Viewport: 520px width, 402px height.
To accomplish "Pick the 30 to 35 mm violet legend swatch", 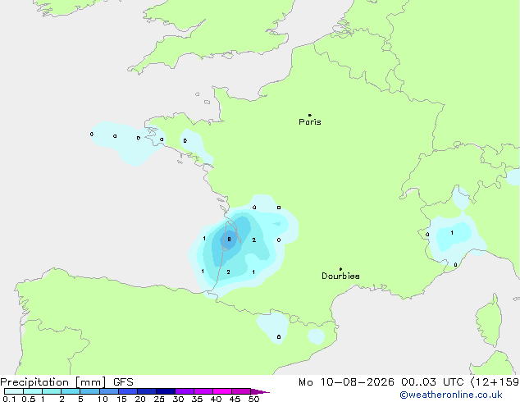I will click(185, 391).
